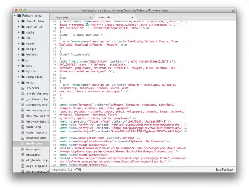Open .single.php.swp in the sidebar
The image size is (249, 190).
pos(37,94)
